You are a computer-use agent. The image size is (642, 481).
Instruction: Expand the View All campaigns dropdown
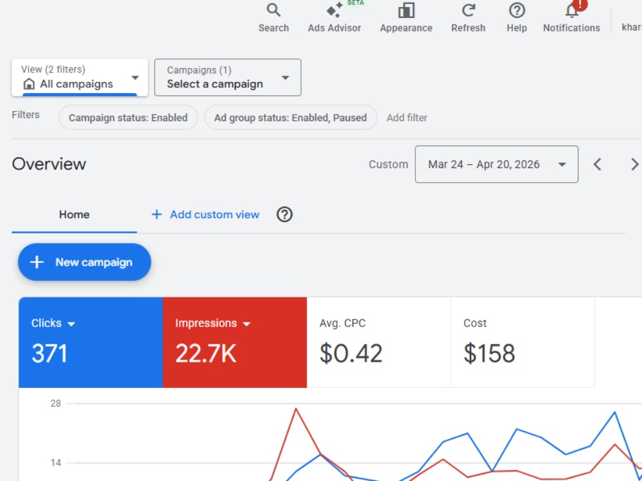tap(80, 78)
